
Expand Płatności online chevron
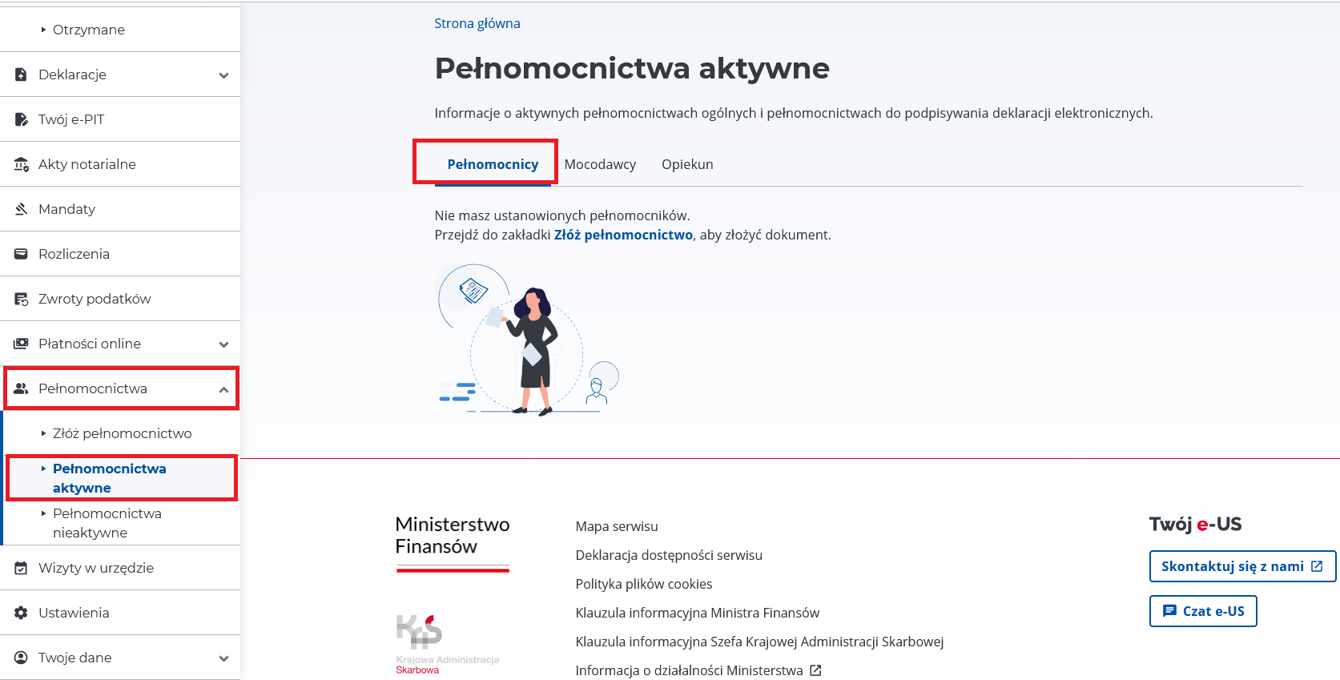point(223,344)
